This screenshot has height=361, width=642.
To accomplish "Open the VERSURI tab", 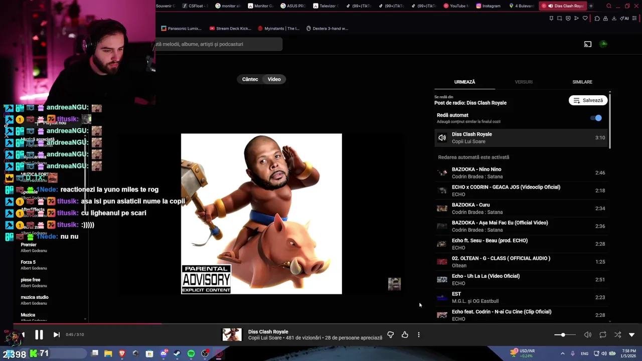I will 524,82.
